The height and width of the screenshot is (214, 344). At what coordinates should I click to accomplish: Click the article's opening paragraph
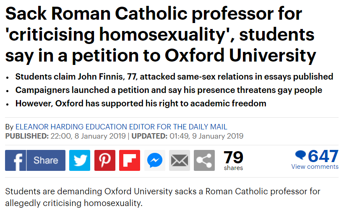163,197
